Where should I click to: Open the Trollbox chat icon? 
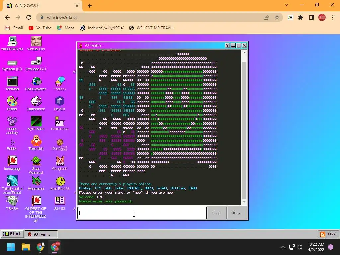[60, 84]
